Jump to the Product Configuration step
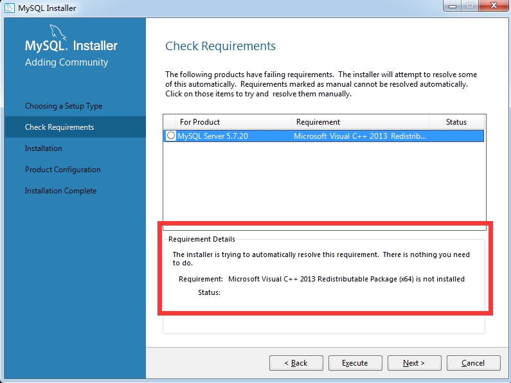 pos(63,170)
